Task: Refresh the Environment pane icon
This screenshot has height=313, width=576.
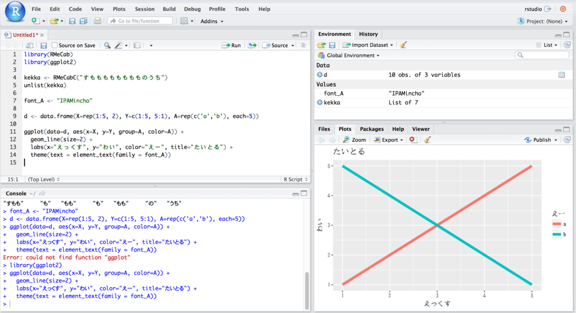Action: pos(567,45)
